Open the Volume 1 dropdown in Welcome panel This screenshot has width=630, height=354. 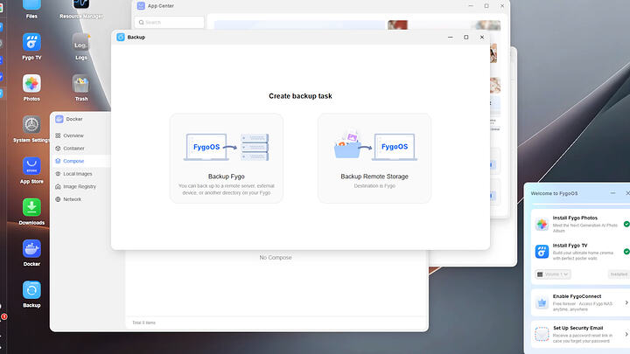[x=553, y=274]
